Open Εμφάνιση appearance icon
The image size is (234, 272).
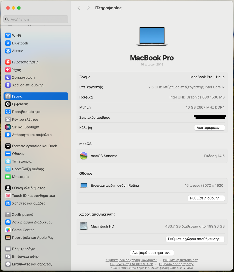(8, 104)
